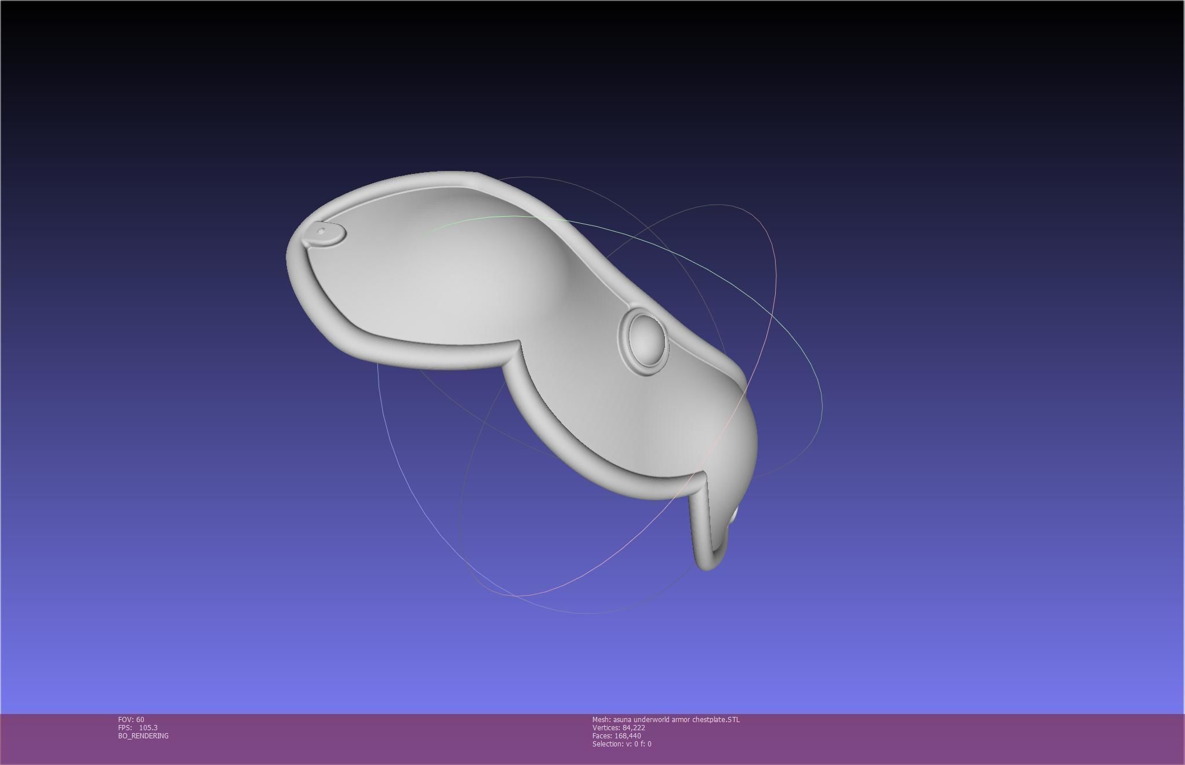The height and width of the screenshot is (765, 1185).
Task: Click the large round boss on the chestplate
Action: point(646,341)
